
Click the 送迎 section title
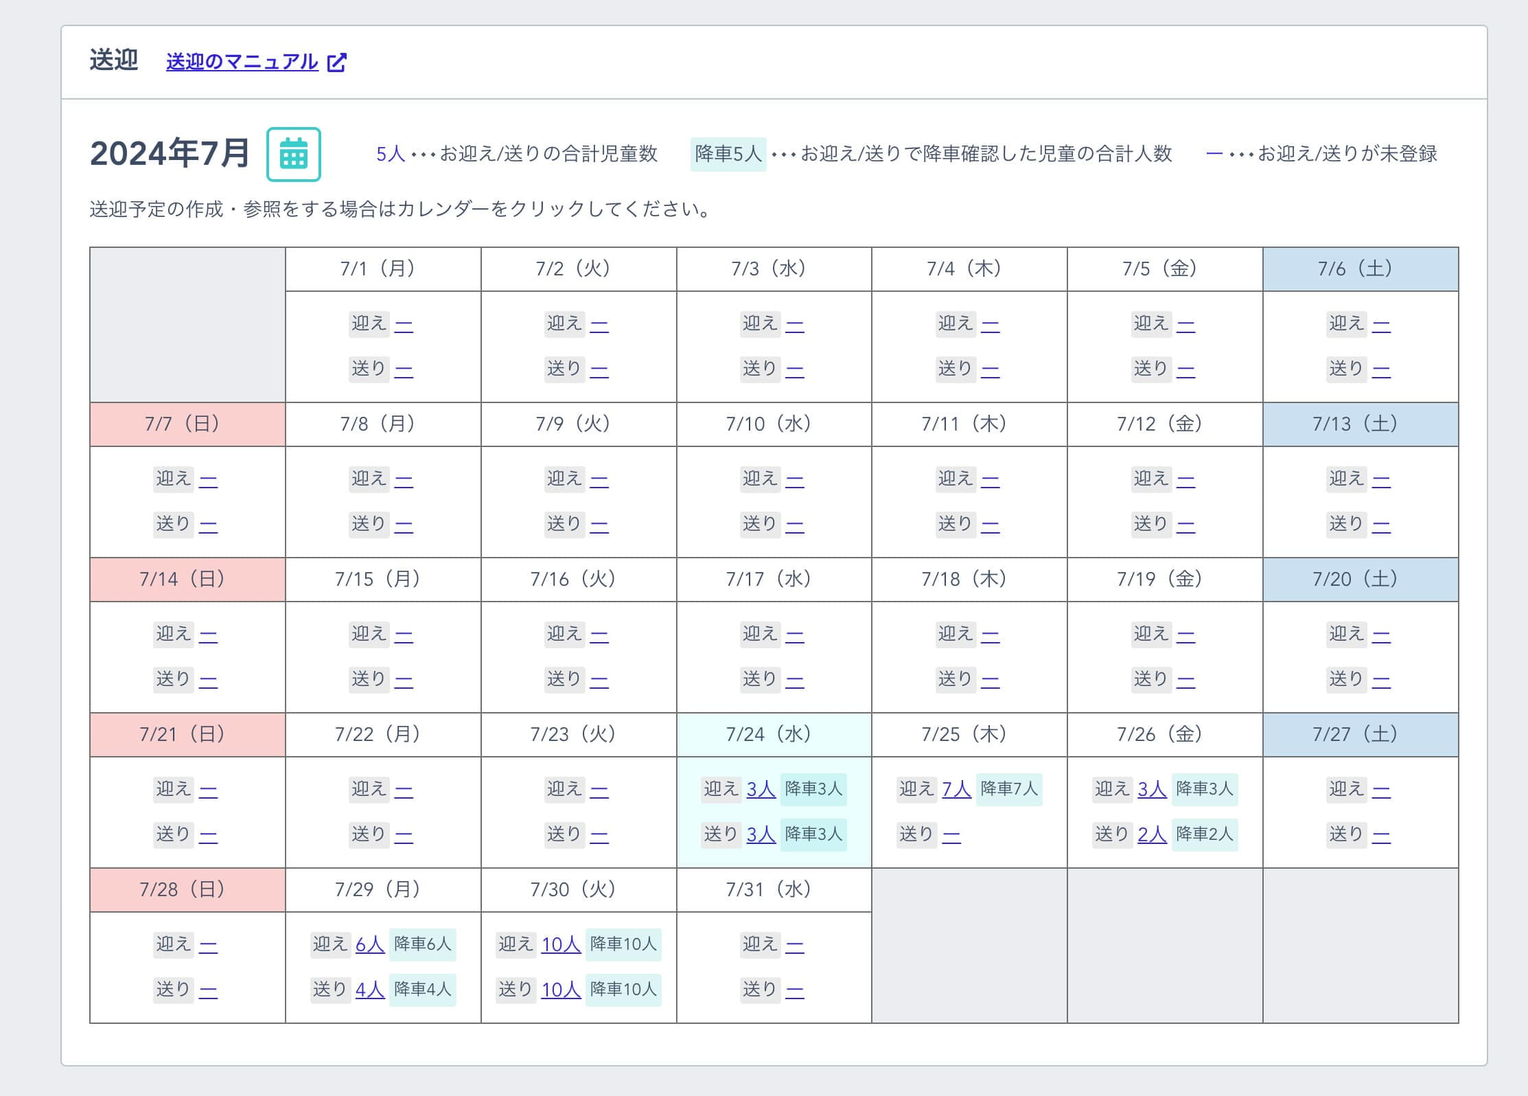pos(114,60)
